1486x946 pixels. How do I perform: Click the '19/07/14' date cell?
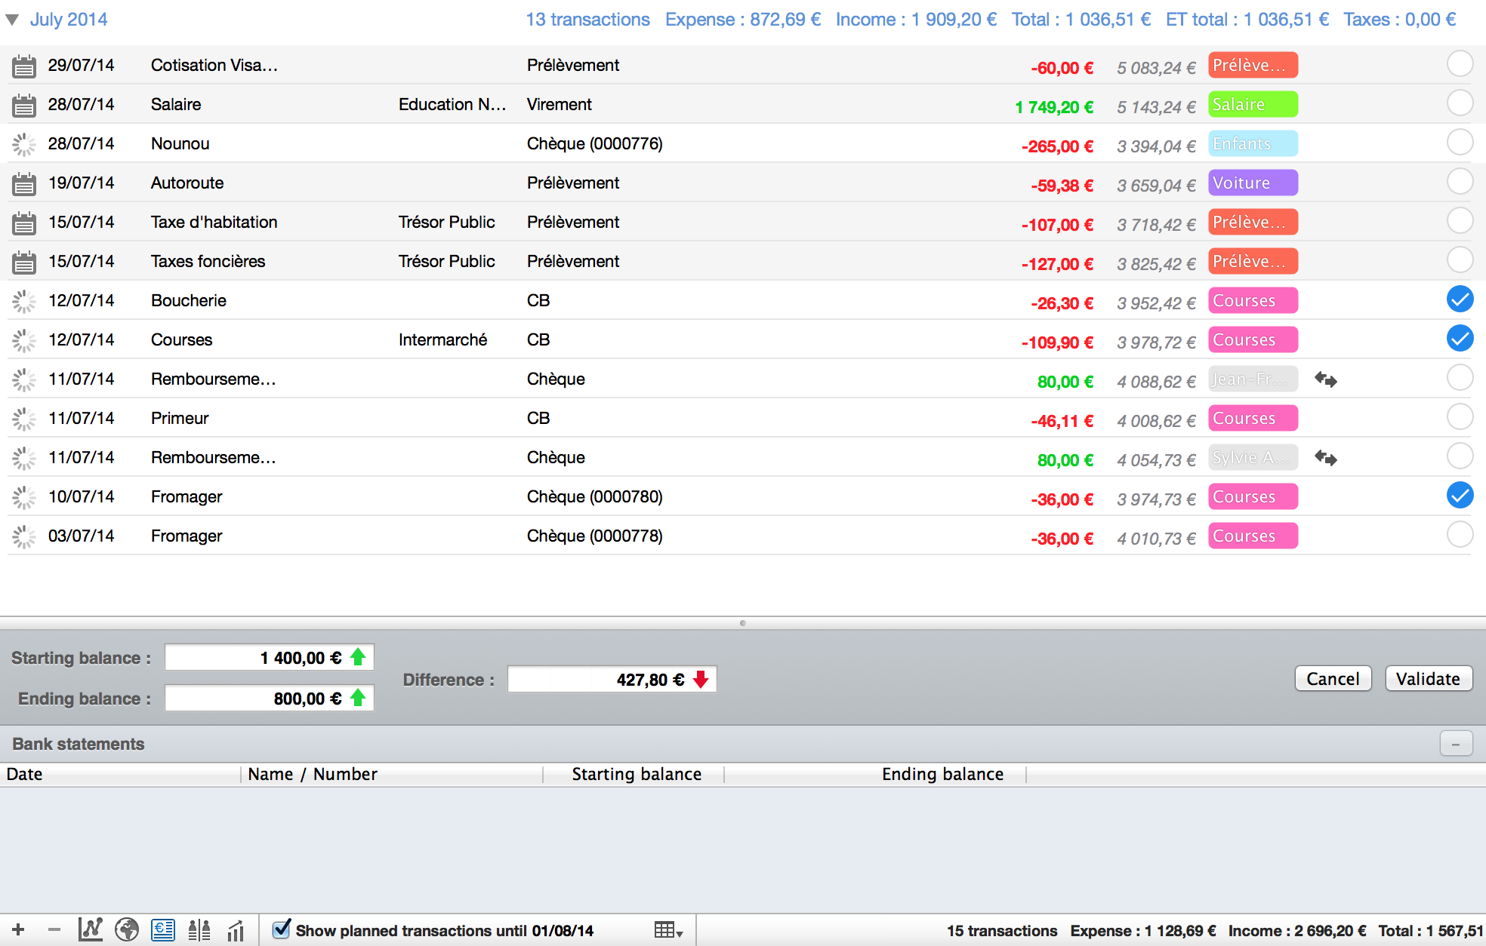click(x=81, y=183)
